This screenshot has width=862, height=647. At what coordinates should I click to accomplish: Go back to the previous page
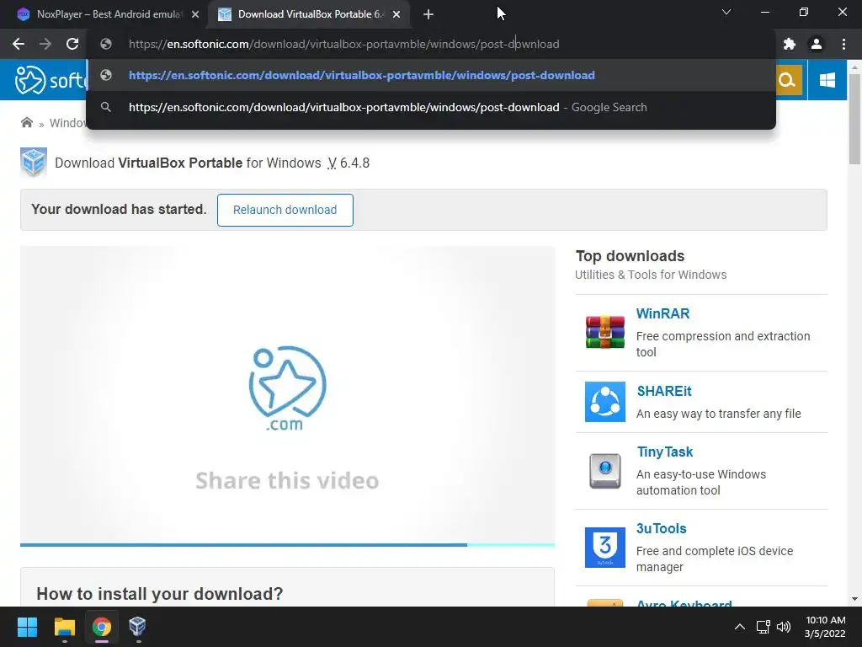(19, 44)
